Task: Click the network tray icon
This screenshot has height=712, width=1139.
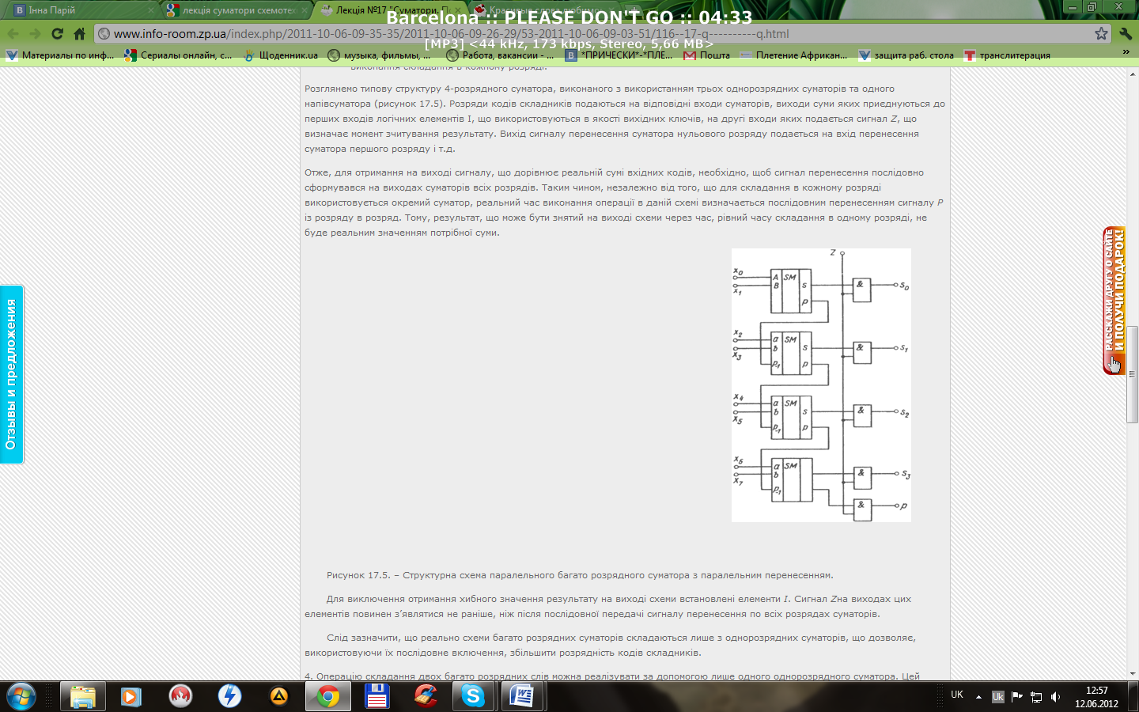Action: (x=1036, y=697)
